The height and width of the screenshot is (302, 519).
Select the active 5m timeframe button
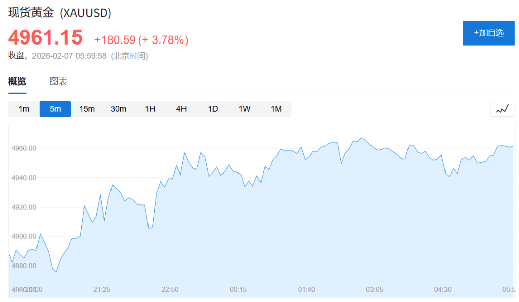(55, 109)
